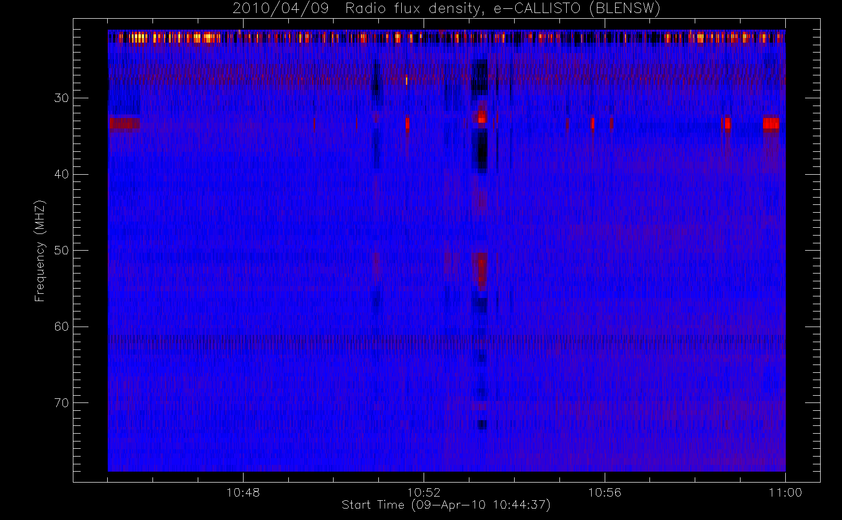Click the 60 frequency tick label
Screen dimensions: 842x520
tap(61, 327)
